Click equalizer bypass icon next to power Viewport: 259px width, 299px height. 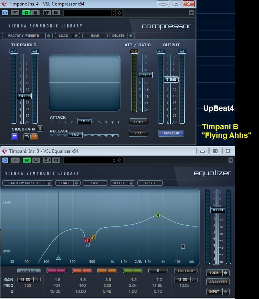point(15,160)
